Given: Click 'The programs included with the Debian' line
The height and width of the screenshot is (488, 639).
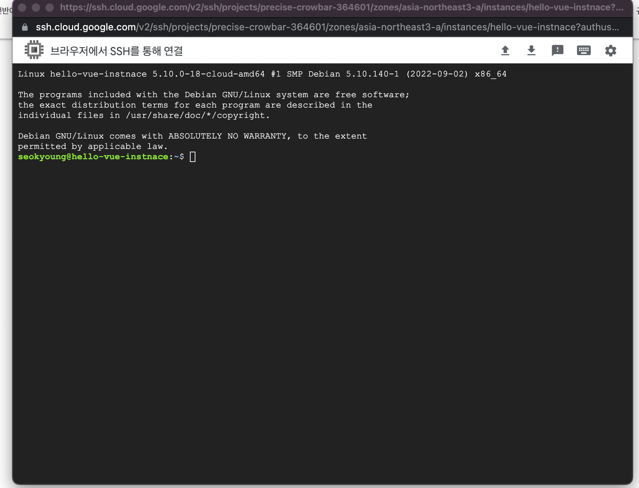Looking at the screenshot, I should click(214, 95).
